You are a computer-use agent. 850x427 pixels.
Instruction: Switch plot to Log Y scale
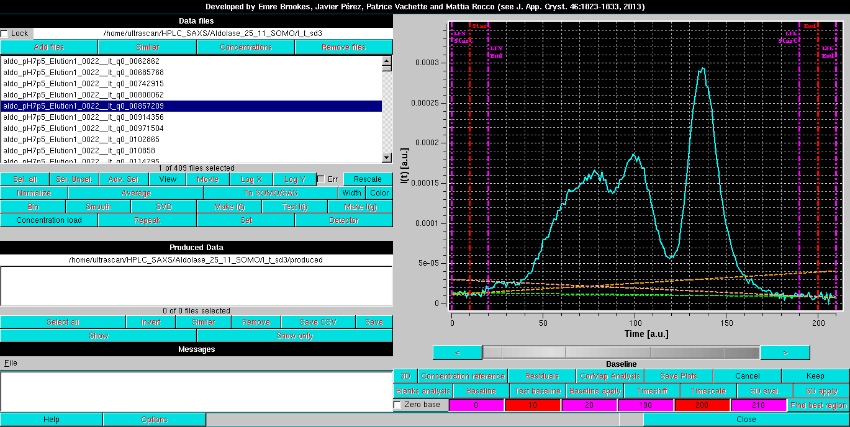click(294, 179)
